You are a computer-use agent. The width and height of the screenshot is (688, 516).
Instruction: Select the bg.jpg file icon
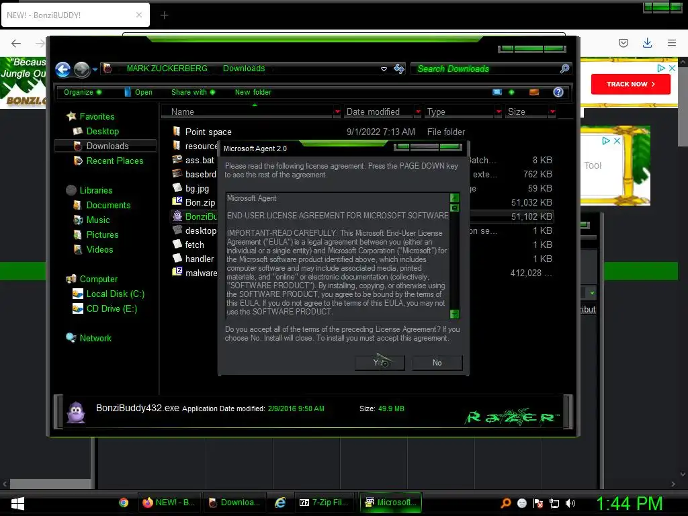[177, 188]
